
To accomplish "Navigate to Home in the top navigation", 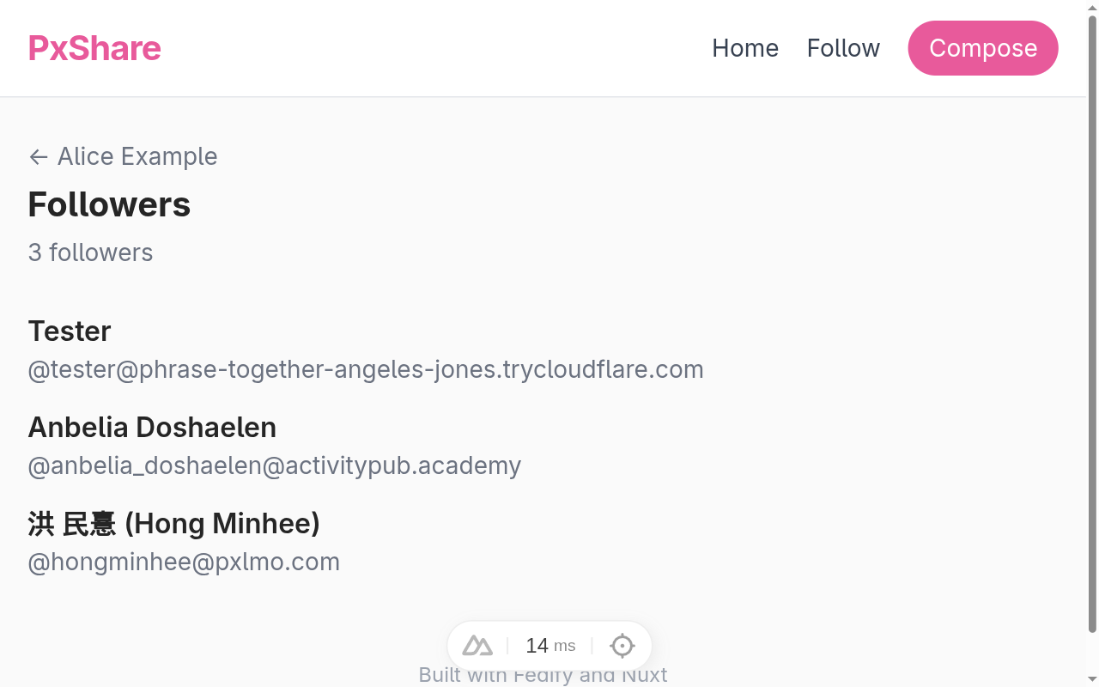I will click(744, 48).
